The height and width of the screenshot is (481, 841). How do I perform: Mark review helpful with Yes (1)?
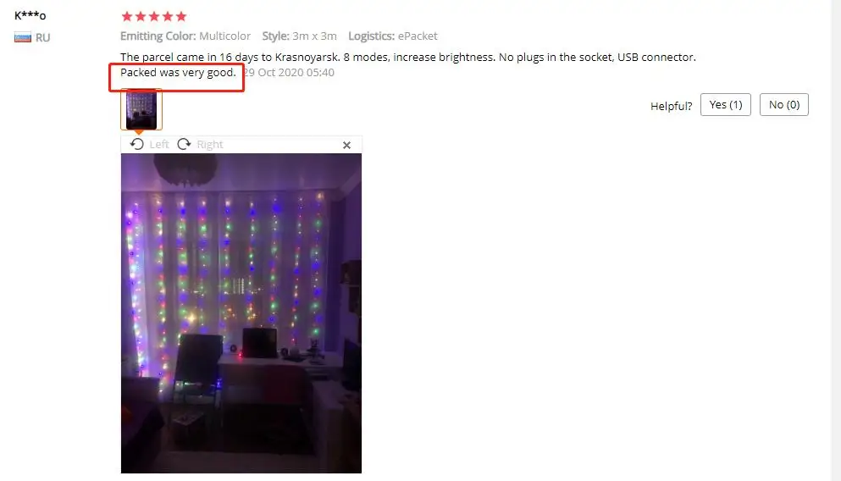click(726, 104)
